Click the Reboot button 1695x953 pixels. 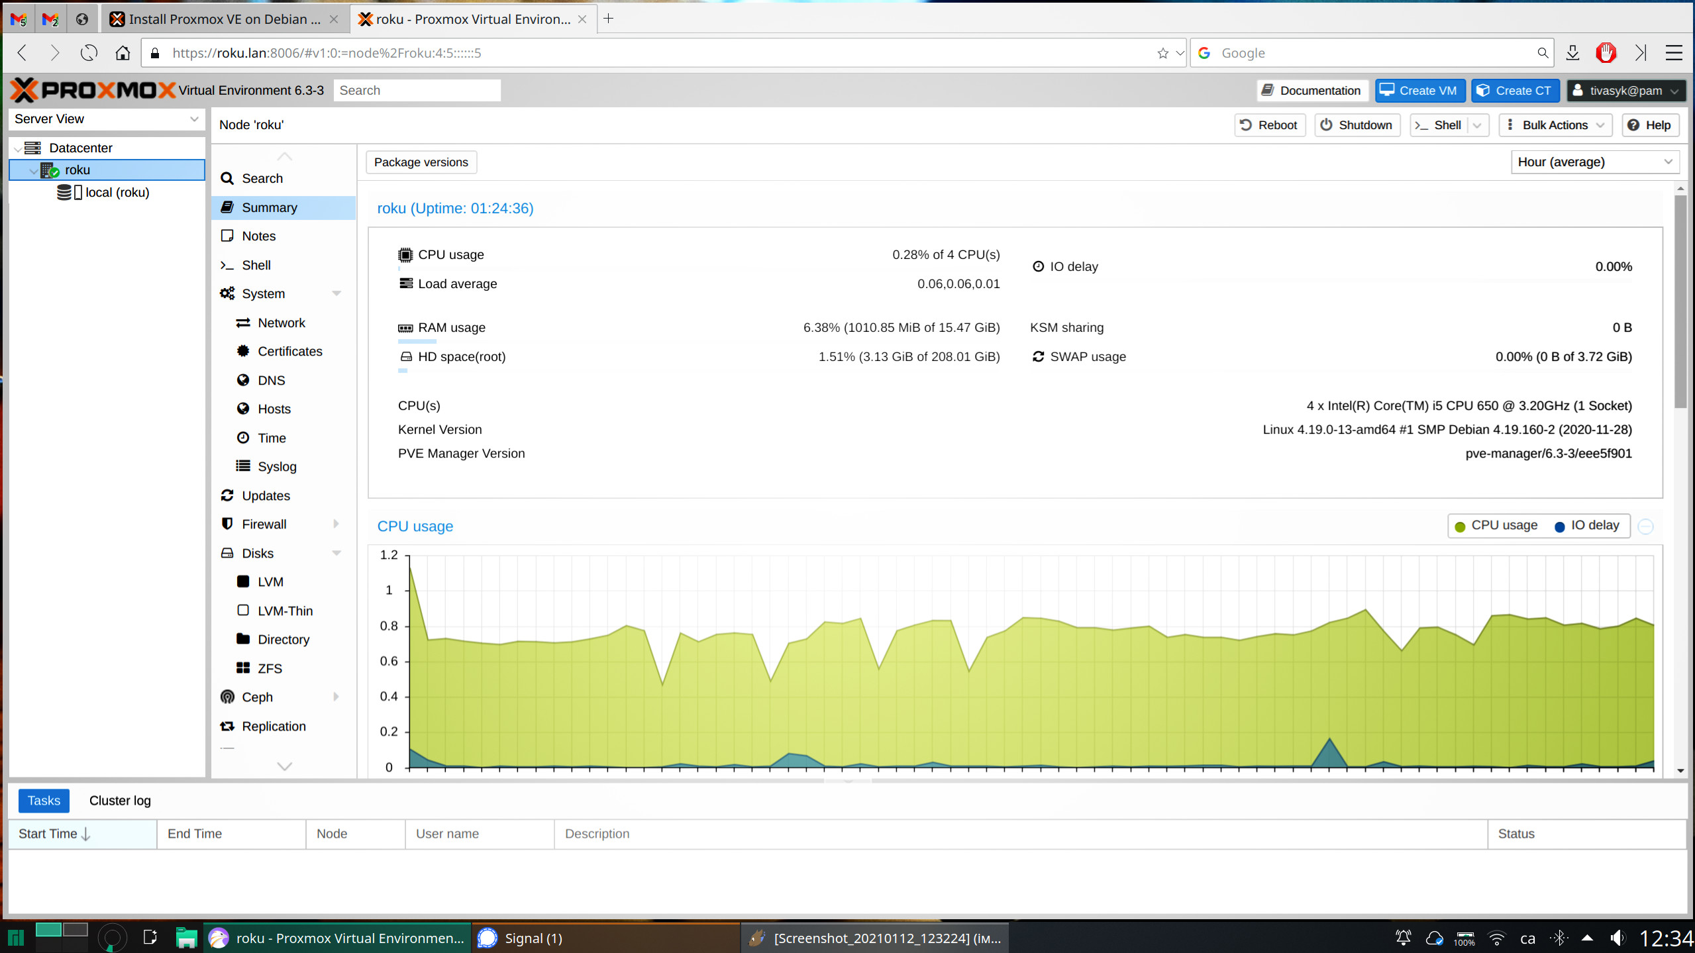1269,125
